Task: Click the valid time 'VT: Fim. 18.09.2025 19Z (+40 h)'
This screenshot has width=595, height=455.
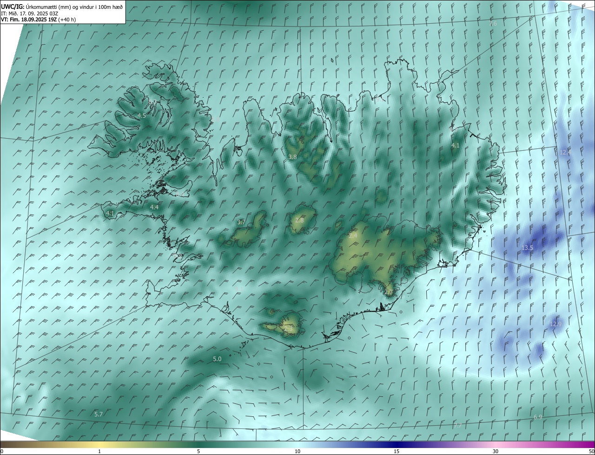Action: point(38,20)
